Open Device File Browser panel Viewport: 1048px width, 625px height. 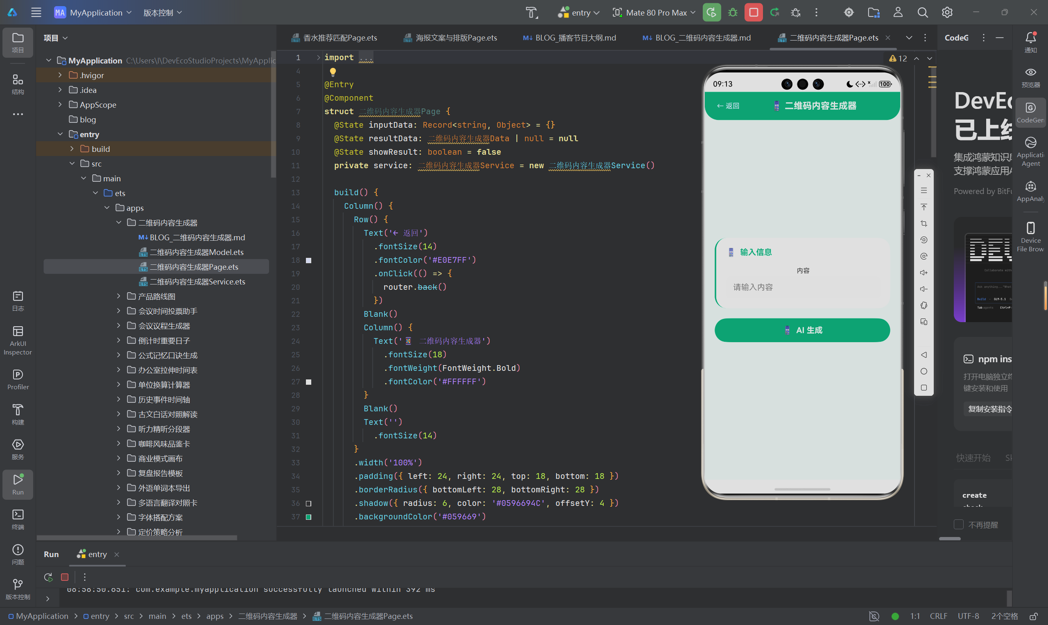1030,237
